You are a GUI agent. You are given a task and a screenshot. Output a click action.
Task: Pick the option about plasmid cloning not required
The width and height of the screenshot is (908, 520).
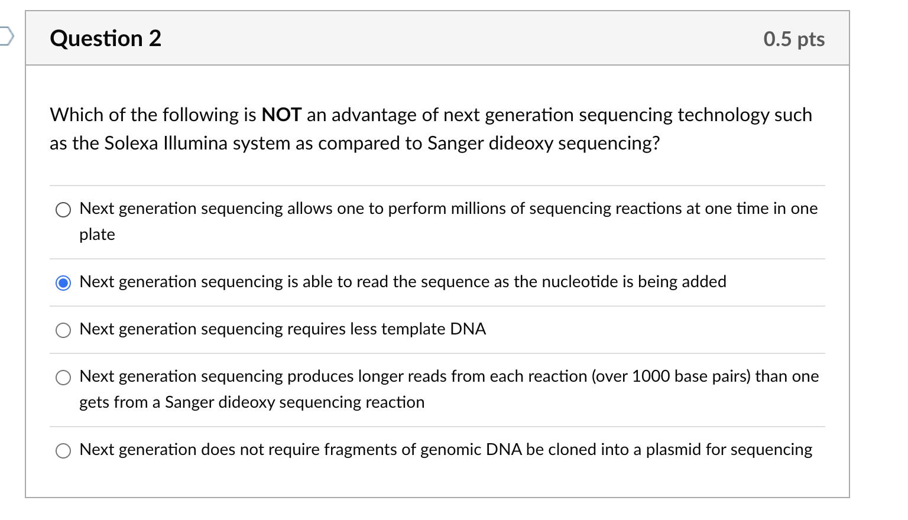63,450
